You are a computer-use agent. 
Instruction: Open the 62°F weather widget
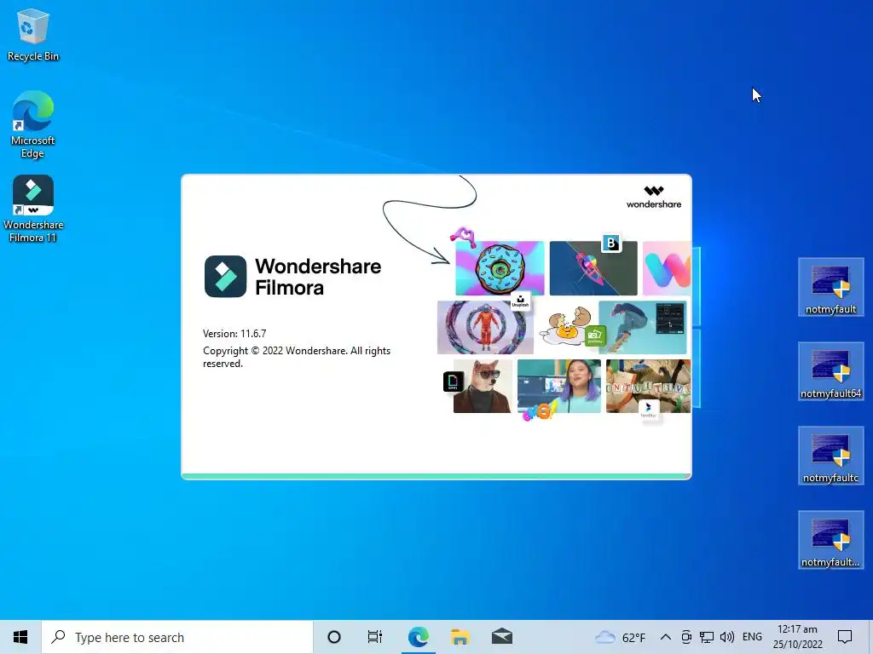(620, 637)
